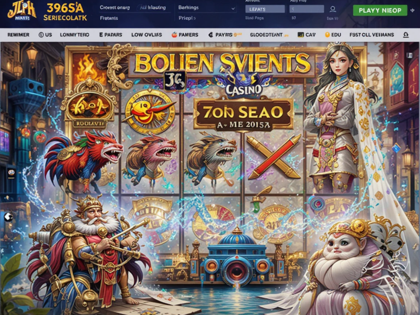Click the headset support icon in navbar
Image resolution: width=420 pixels, height=315 pixels.
click(406, 35)
